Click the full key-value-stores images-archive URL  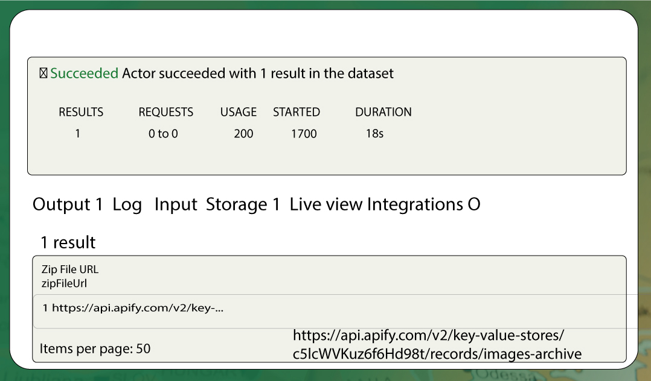click(x=437, y=344)
